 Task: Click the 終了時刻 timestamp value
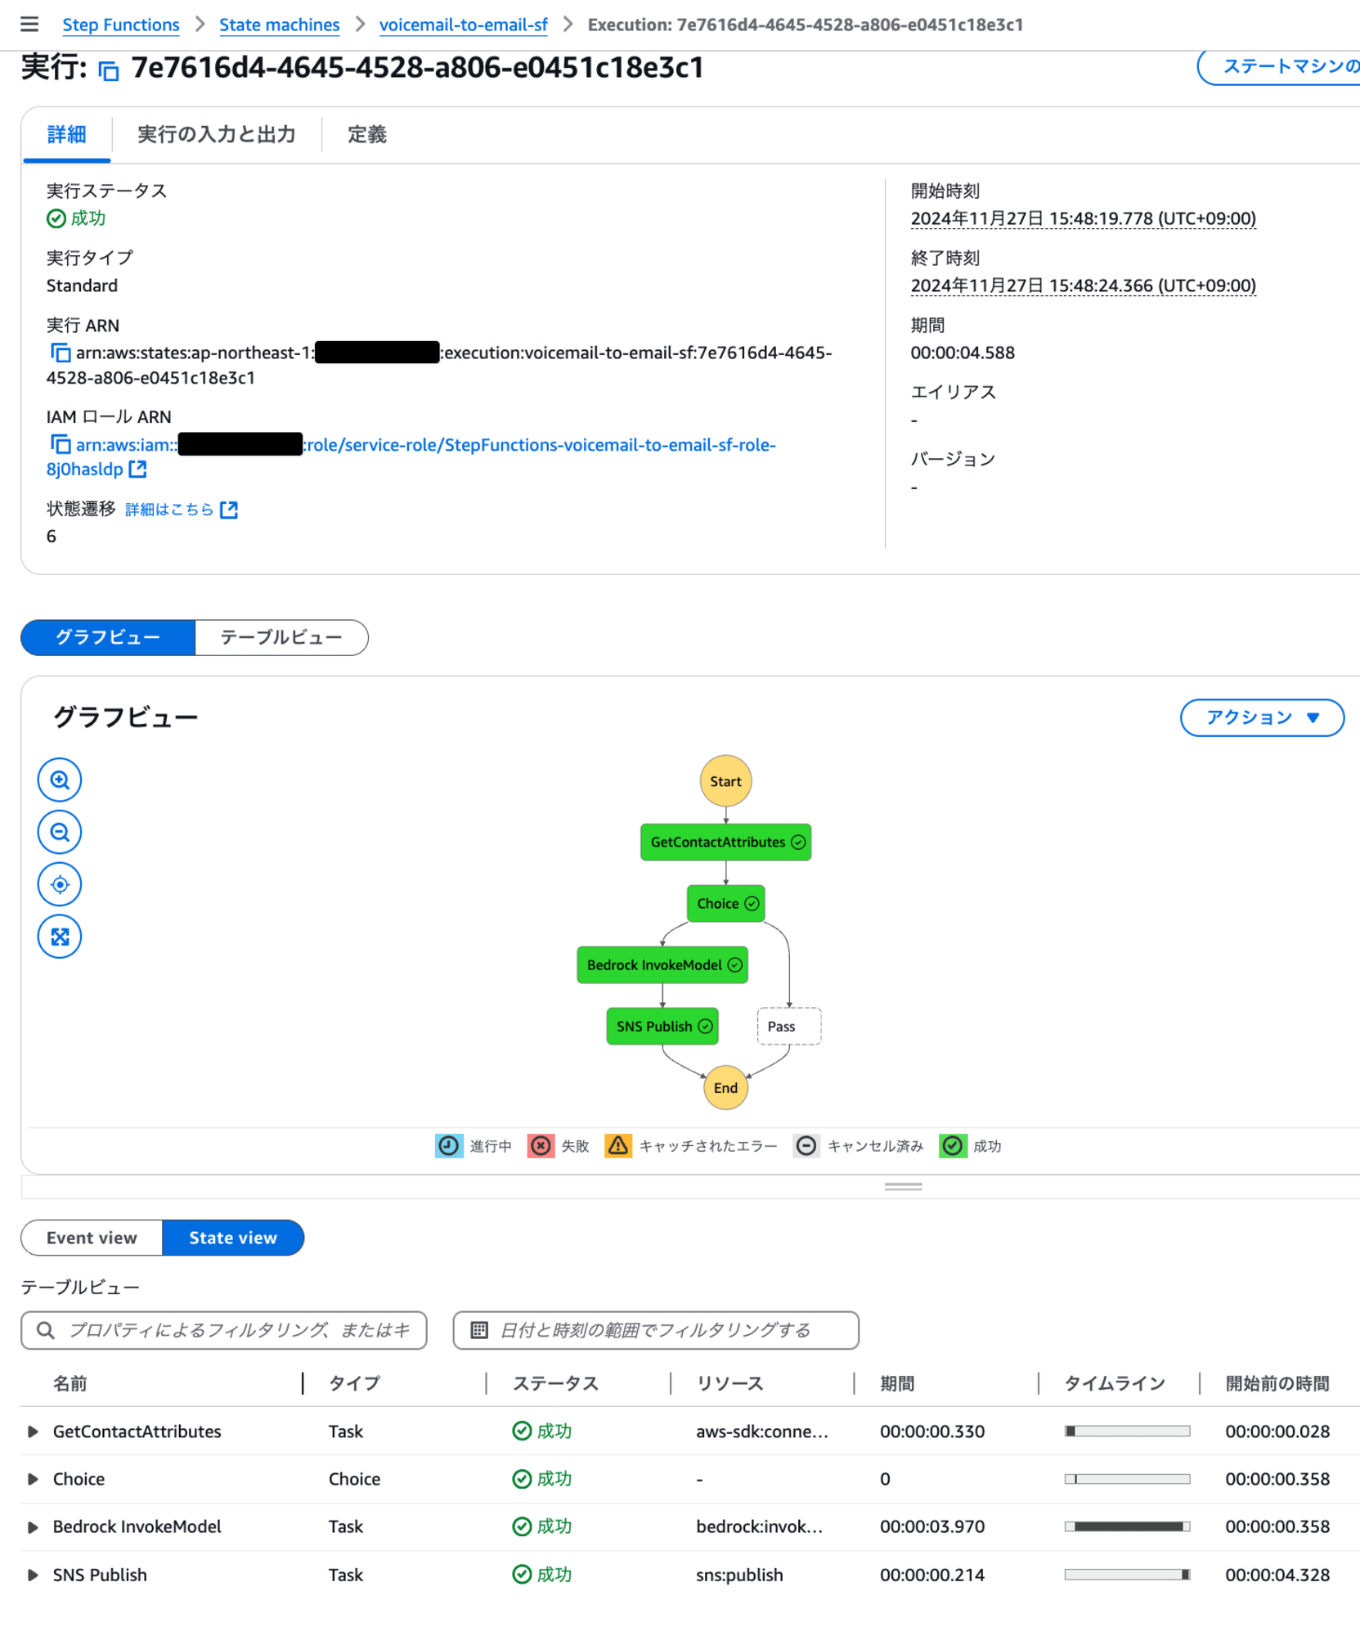(x=1083, y=285)
